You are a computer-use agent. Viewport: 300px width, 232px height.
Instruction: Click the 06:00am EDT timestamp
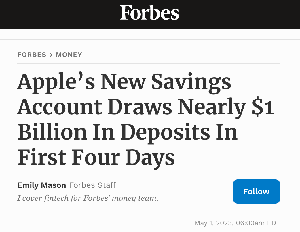[258, 223]
